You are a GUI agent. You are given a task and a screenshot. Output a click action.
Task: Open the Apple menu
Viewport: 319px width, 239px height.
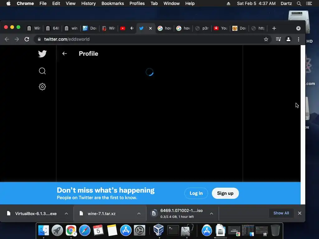8,3
